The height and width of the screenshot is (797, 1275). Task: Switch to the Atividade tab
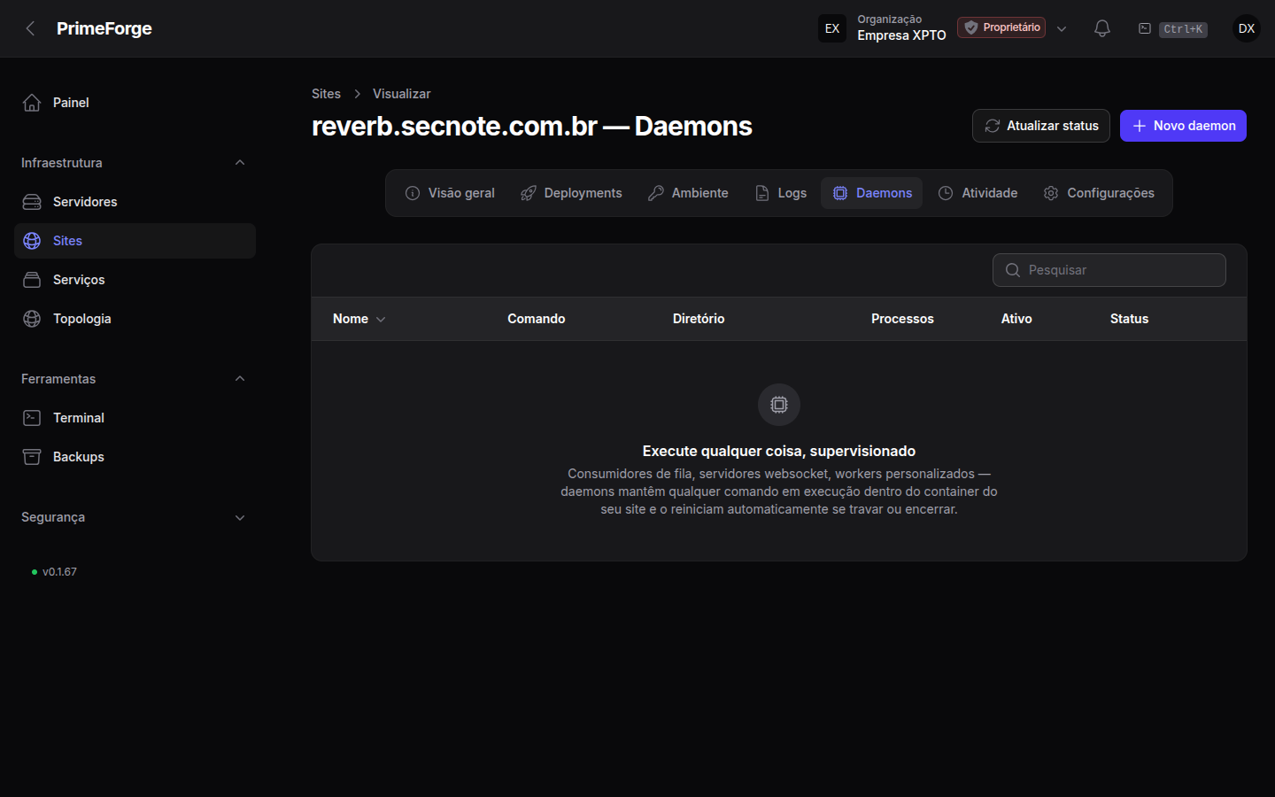[977, 193]
